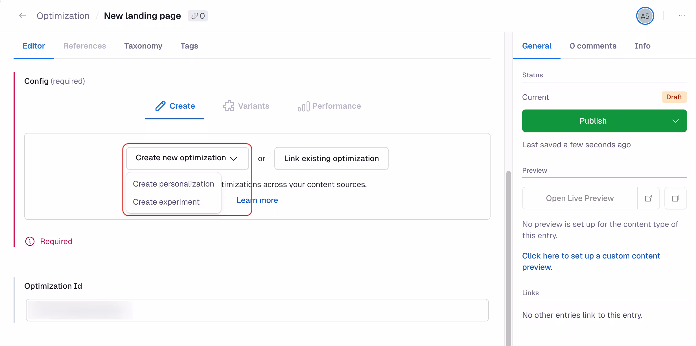Open the 0 comments tab
Image resolution: width=696 pixels, height=346 pixels.
coord(593,46)
